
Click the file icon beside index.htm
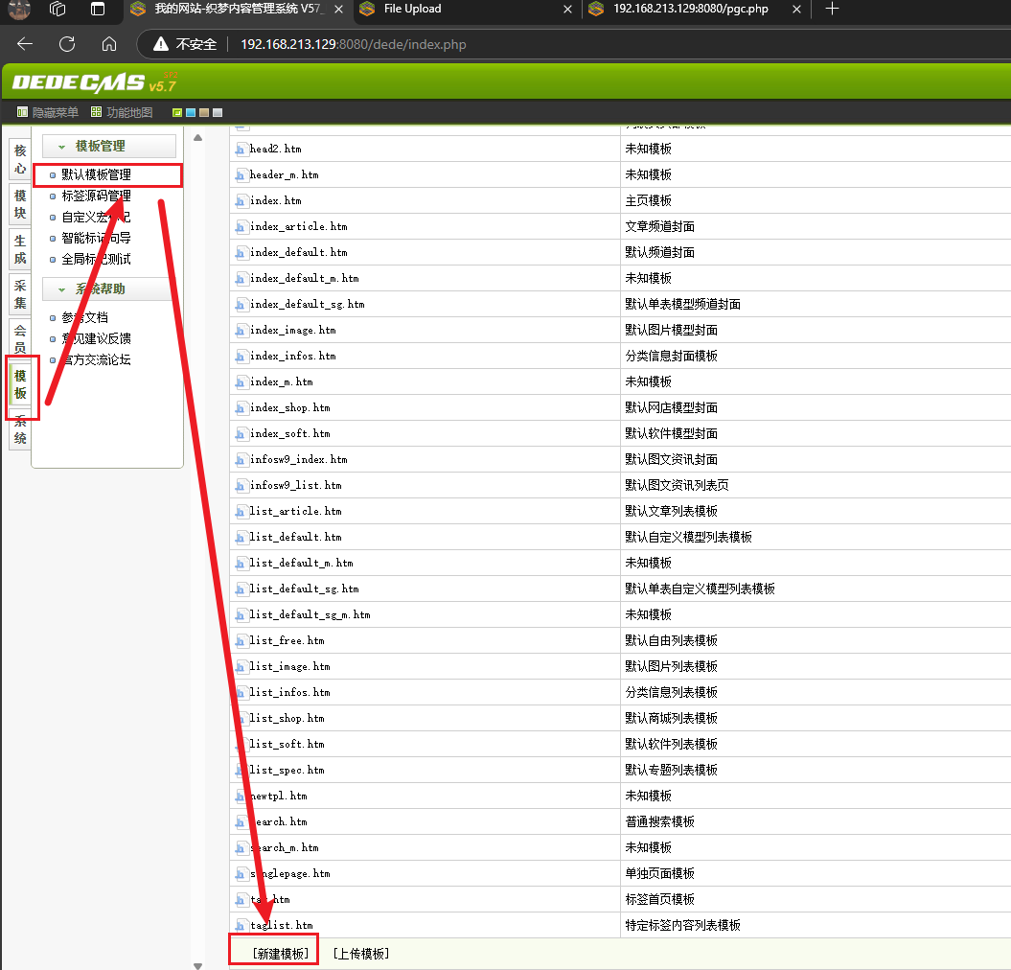point(241,201)
